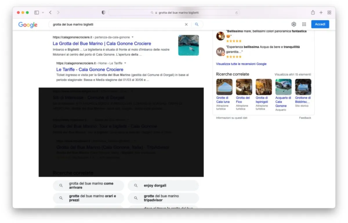
Task: Search grotte del bue marino tripadvisor
Action: click(163, 198)
